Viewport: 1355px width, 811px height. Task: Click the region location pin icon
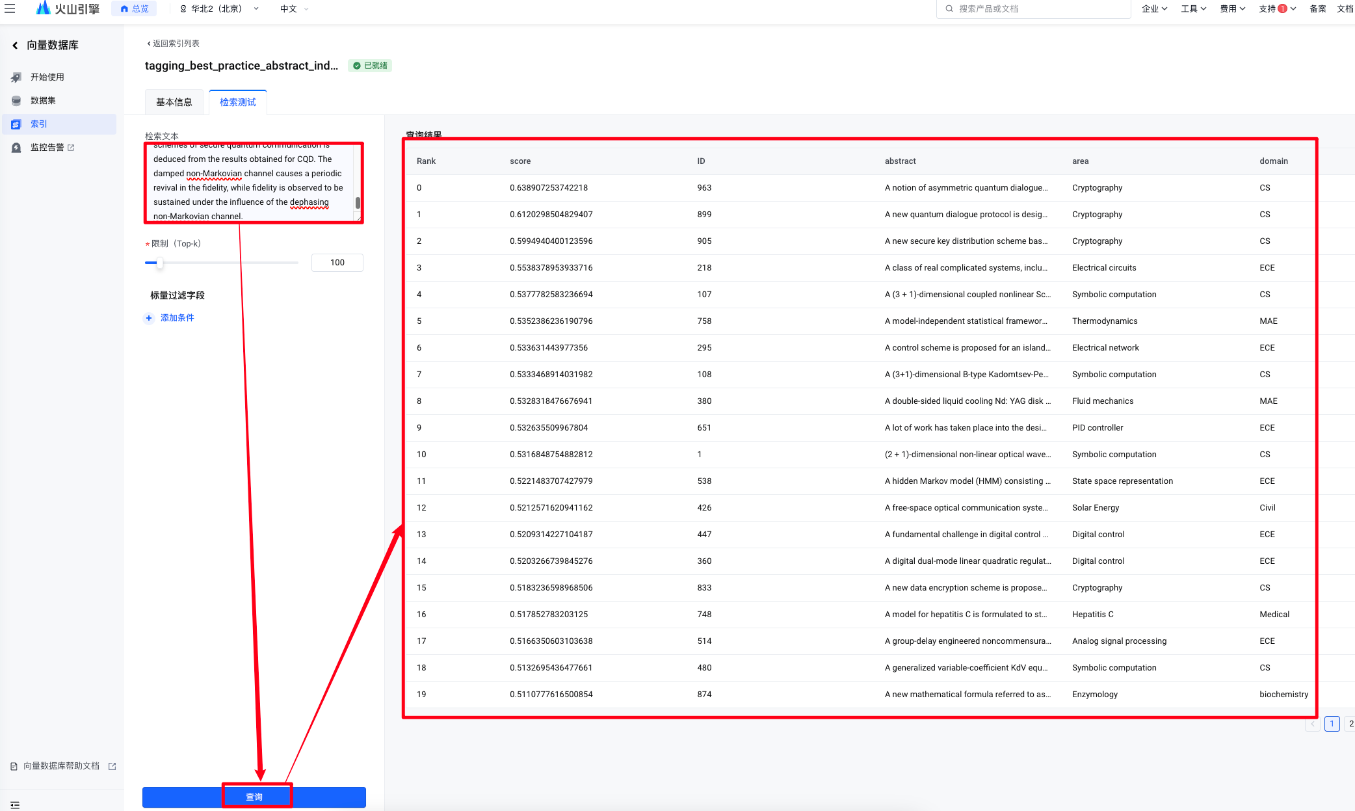[183, 9]
